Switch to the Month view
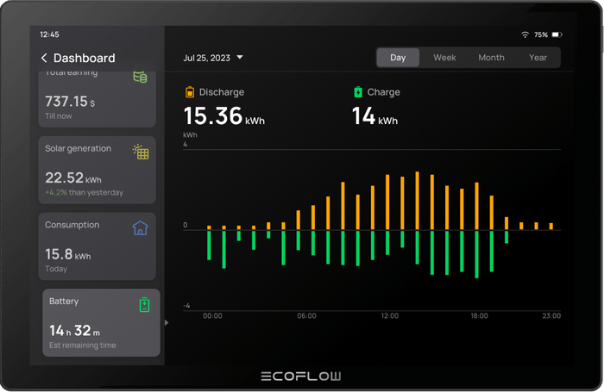The width and height of the screenshot is (604, 392). point(491,58)
